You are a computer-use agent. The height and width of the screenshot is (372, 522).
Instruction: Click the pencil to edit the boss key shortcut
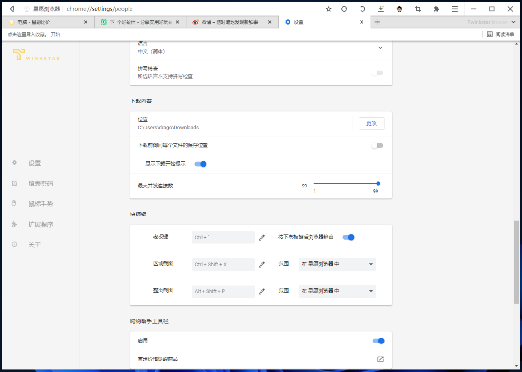pyautogui.click(x=261, y=237)
